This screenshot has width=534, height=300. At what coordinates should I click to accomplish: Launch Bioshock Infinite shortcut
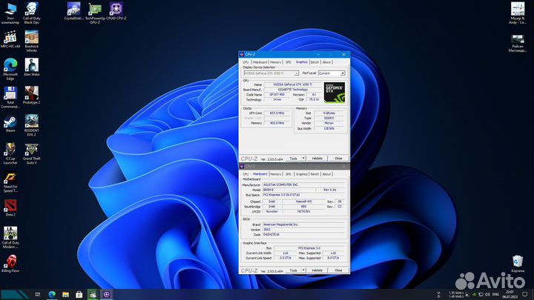31,41
